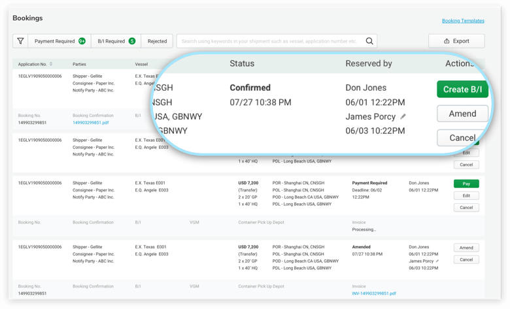The image size is (510, 309).
Task: Click pencil icon next to James Porcy in callout
Action: [x=403, y=116]
